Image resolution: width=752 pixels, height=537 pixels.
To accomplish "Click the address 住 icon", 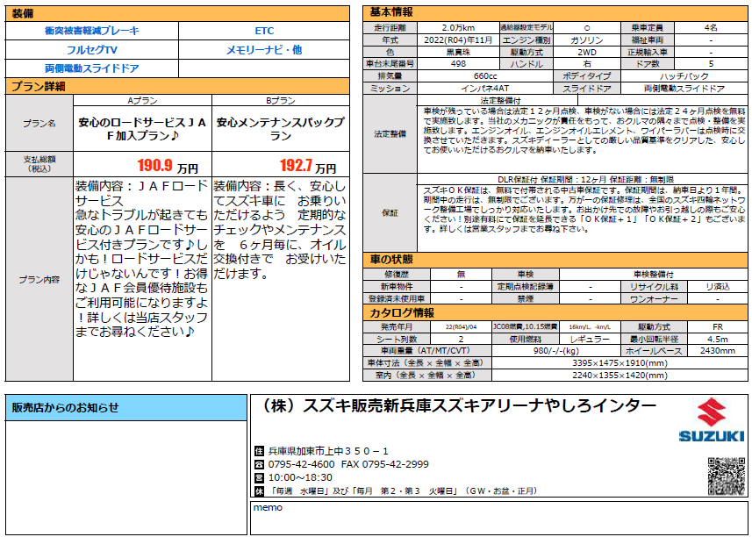I will [258, 451].
